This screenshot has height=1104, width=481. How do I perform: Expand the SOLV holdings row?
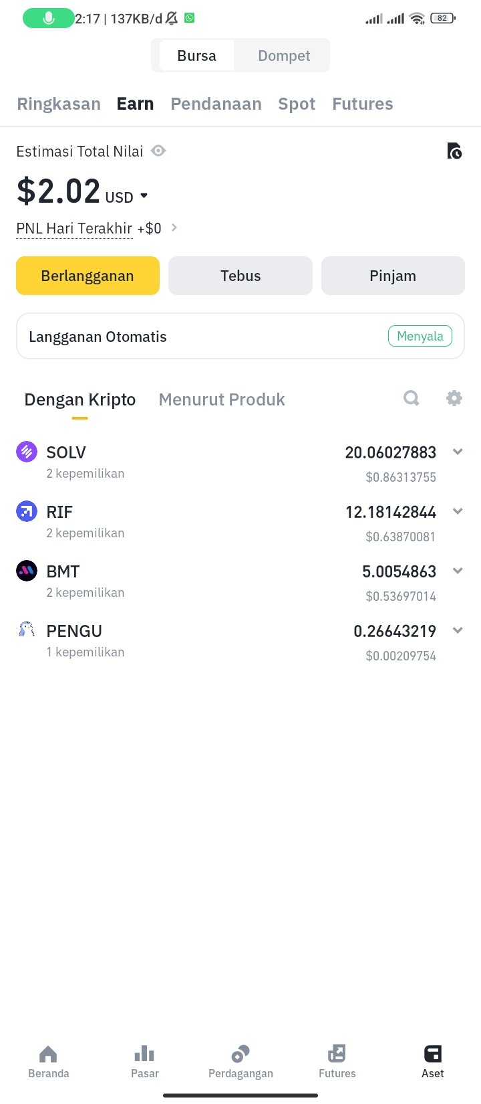click(x=458, y=452)
